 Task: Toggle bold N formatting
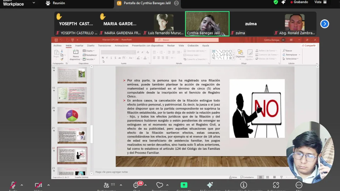(x=103, y=58)
